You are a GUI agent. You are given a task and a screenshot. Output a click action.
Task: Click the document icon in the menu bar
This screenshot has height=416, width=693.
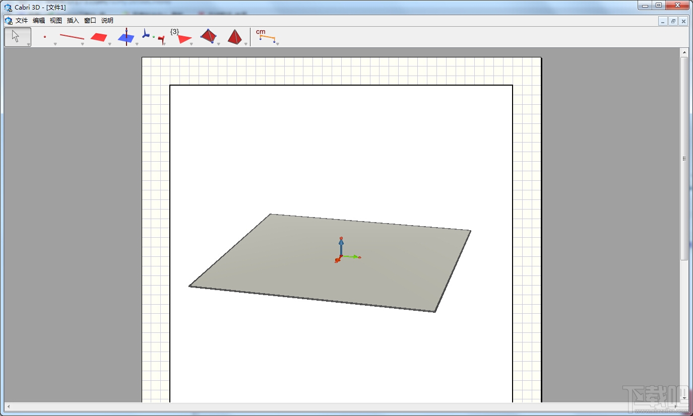tap(9, 21)
